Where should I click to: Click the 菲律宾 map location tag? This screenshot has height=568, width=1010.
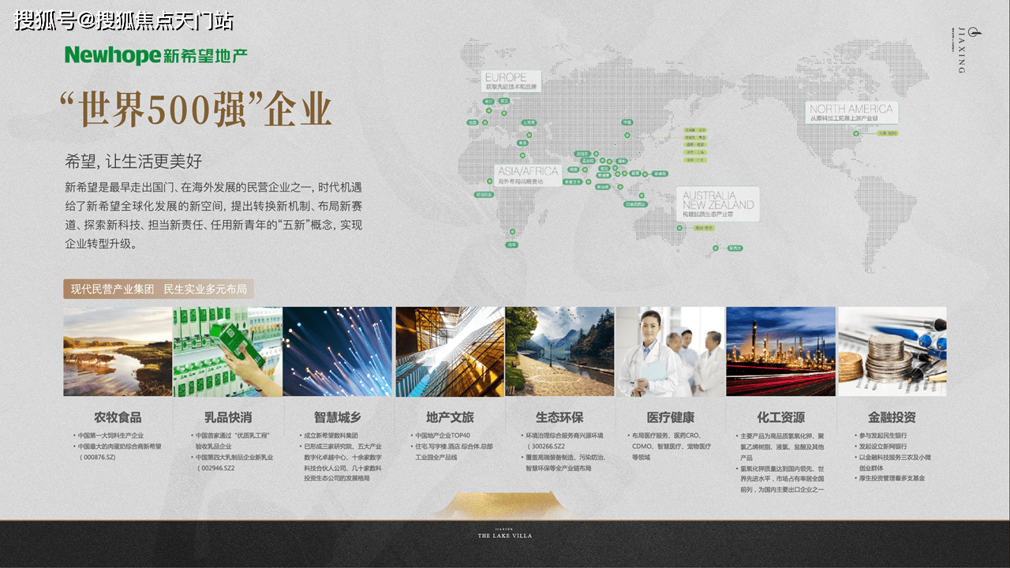(660, 174)
